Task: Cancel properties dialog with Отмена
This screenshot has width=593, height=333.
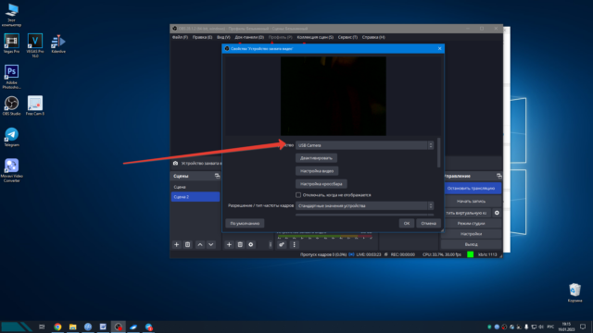Action: pos(428,224)
